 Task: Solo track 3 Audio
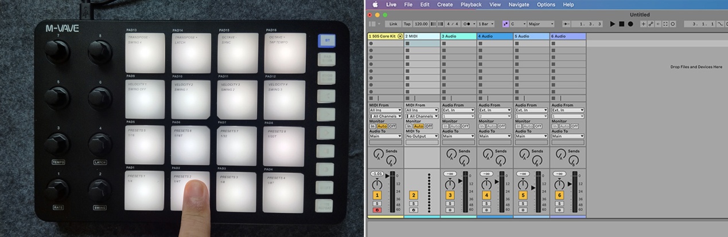pos(449,203)
